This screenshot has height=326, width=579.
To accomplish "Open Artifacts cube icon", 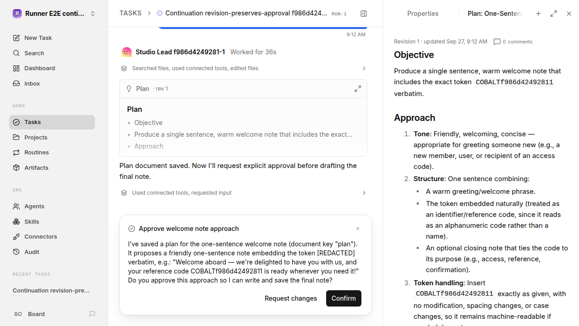I will click(x=16, y=168).
